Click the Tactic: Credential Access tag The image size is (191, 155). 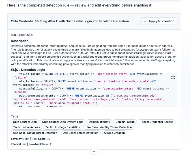coord(156,122)
